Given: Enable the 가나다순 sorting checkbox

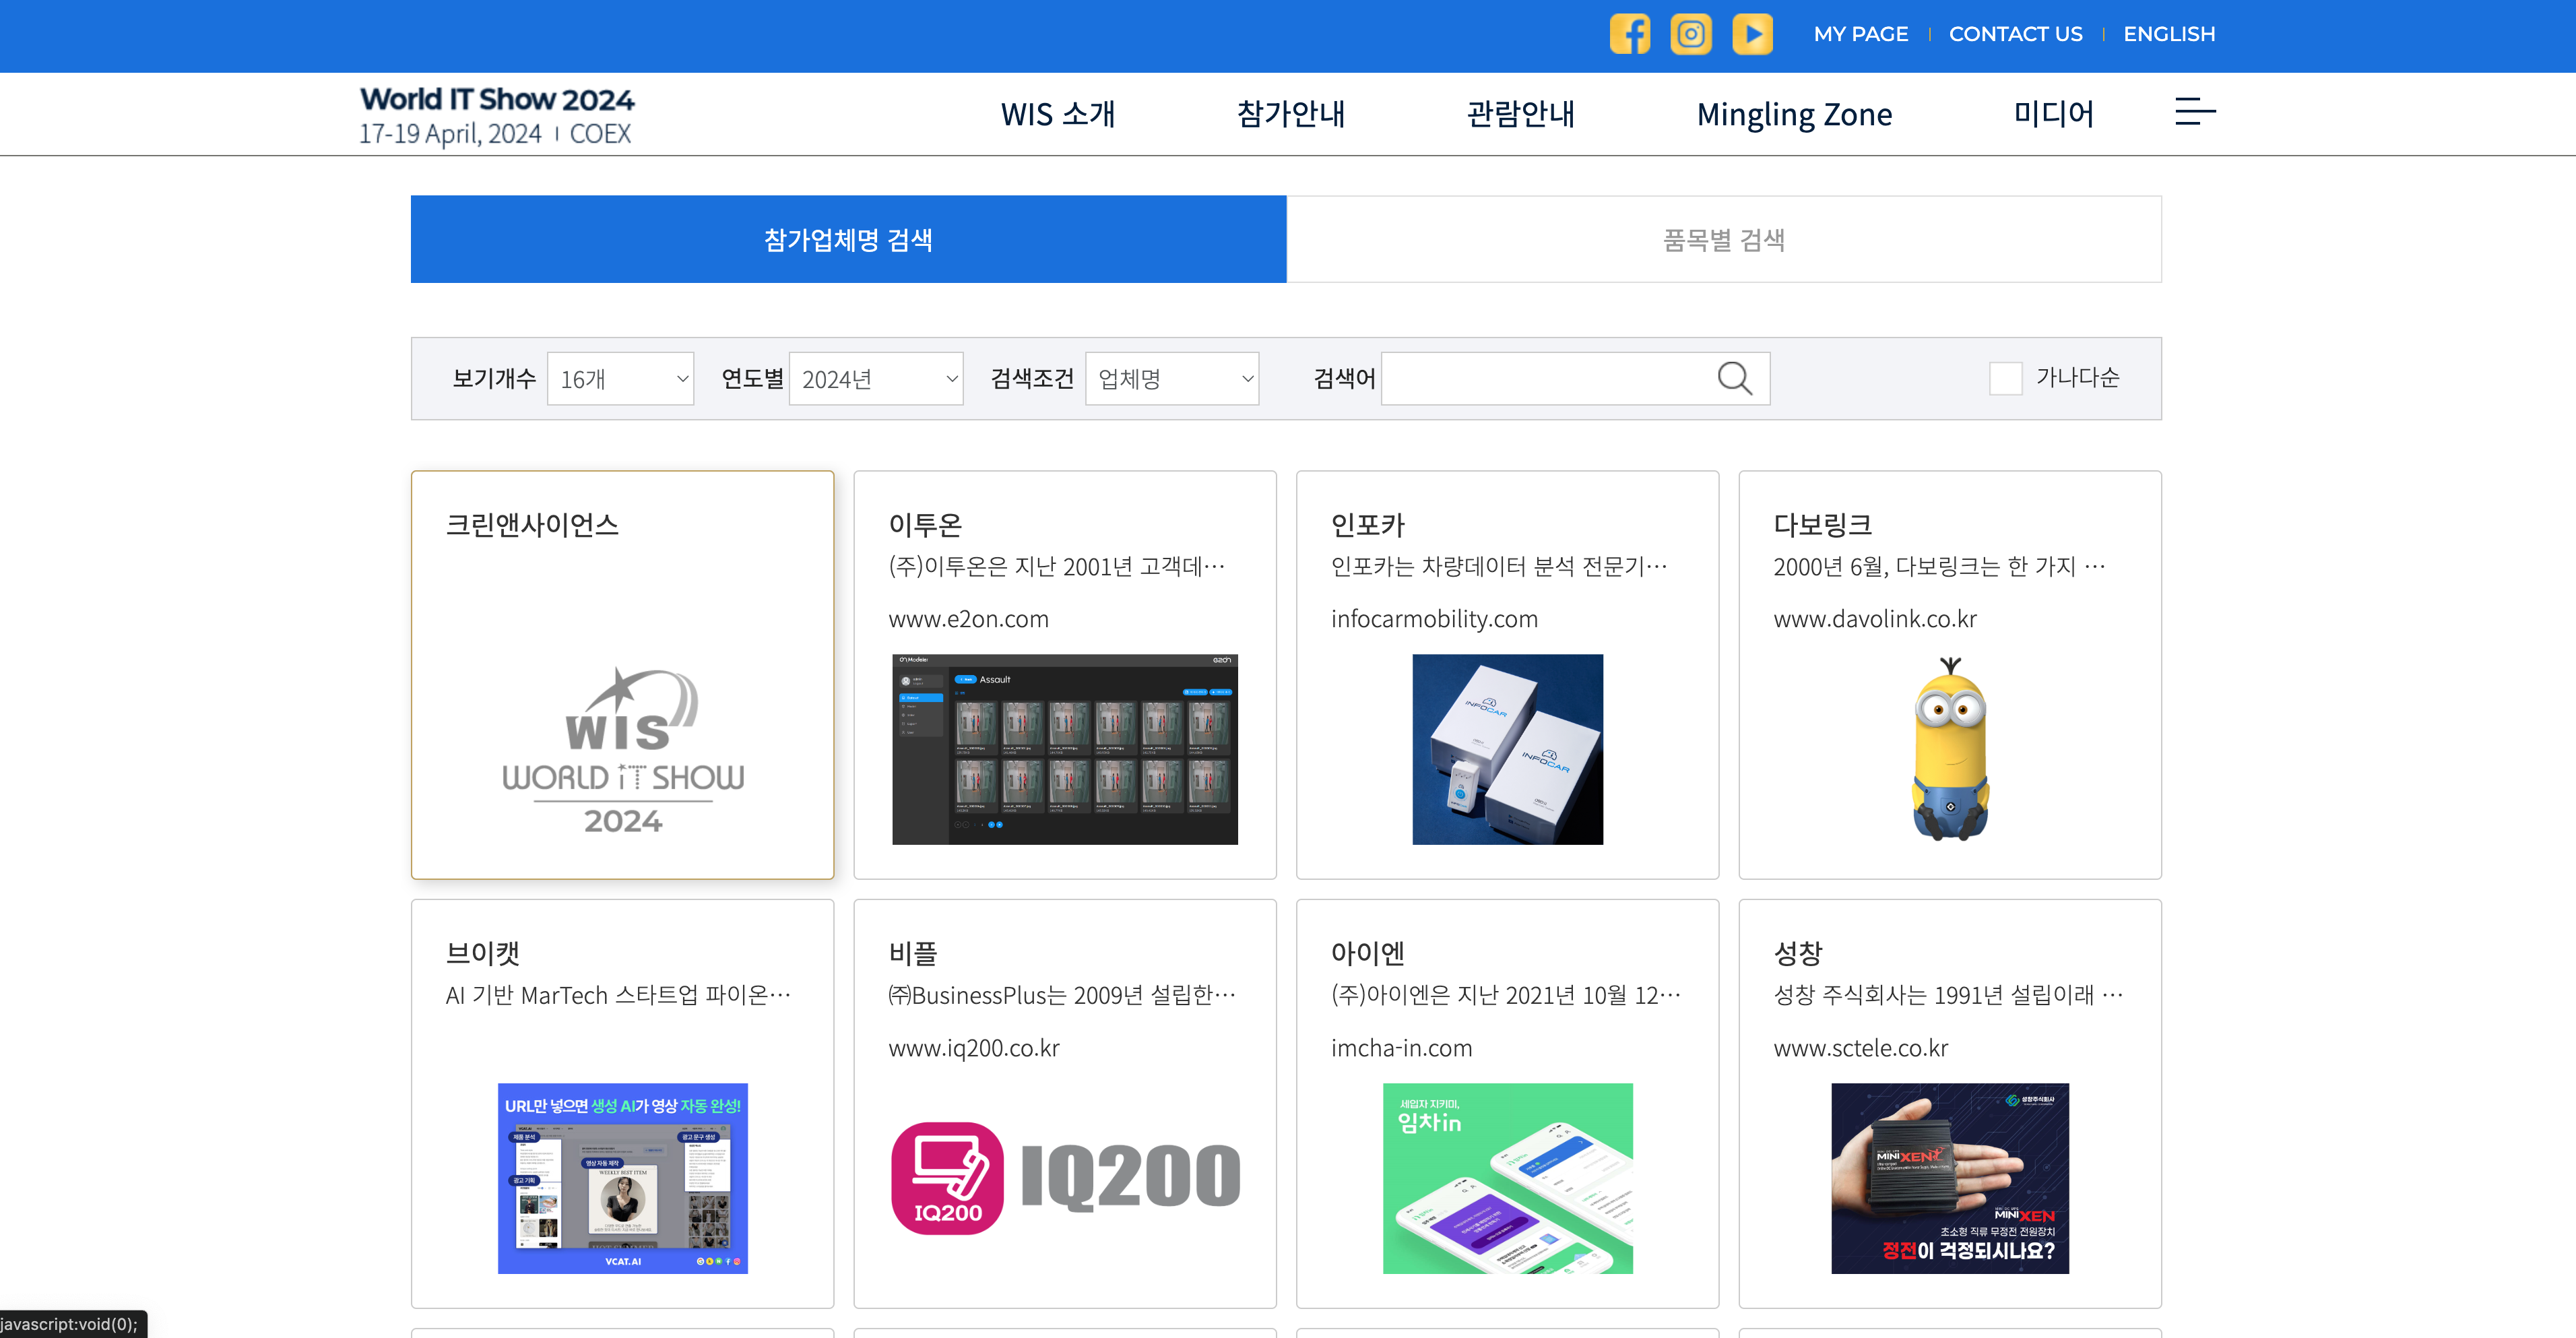Looking at the screenshot, I should [2005, 378].
